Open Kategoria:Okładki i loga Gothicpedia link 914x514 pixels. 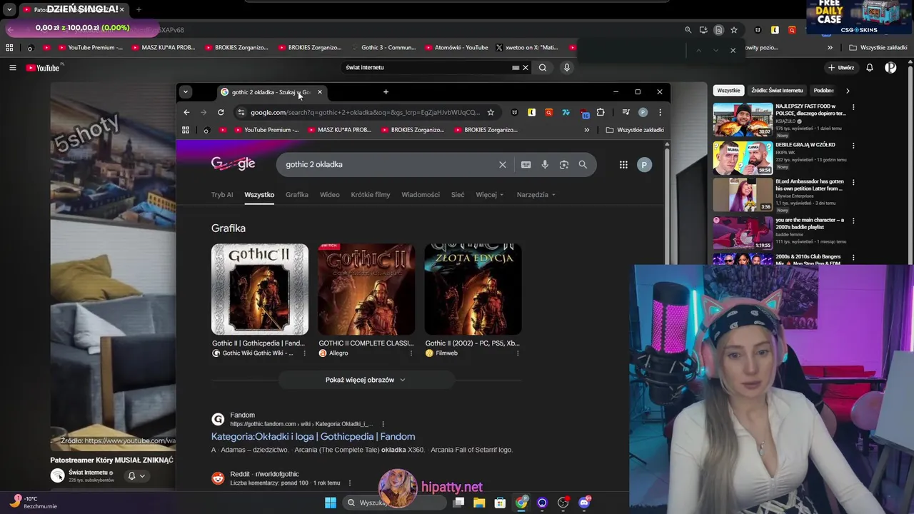(313, 436)
